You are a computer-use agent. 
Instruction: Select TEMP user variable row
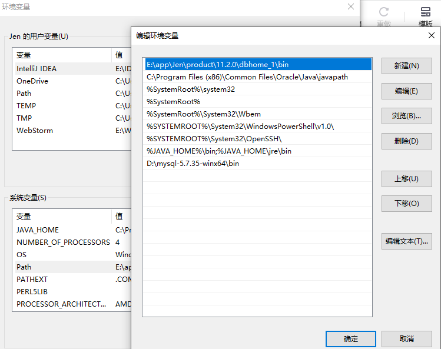coord(73,106)
